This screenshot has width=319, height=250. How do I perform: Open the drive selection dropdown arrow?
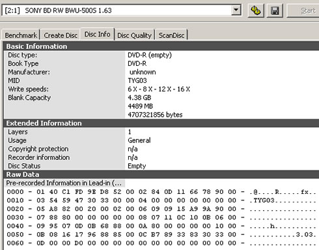point(236,10)
